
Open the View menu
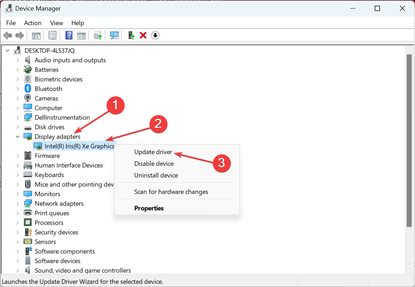57,23
